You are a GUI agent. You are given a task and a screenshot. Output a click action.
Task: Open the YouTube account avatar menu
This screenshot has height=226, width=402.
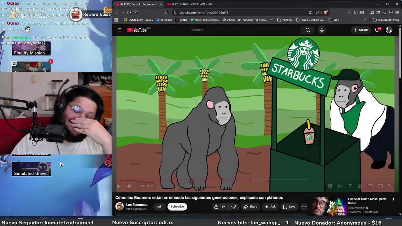coord(389,30)
